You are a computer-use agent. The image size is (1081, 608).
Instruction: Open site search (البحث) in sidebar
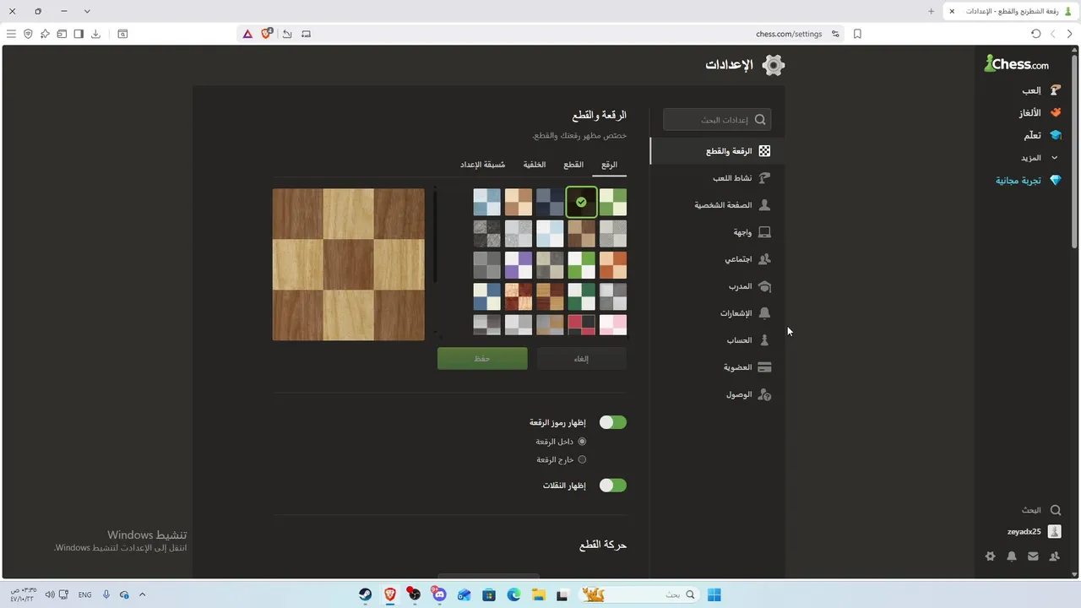(1040, 510)
